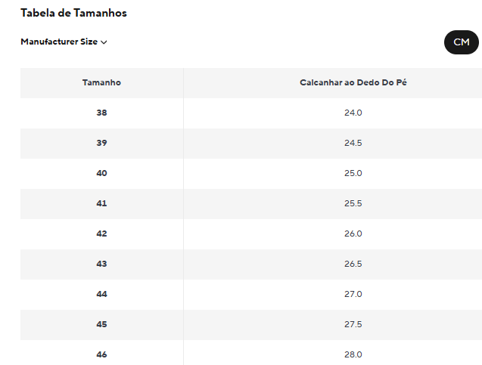Image resolution: width=482 pixels, height=365 pixels.
Task: Click the 24.0 measurement value
Action: pos(353,113)
